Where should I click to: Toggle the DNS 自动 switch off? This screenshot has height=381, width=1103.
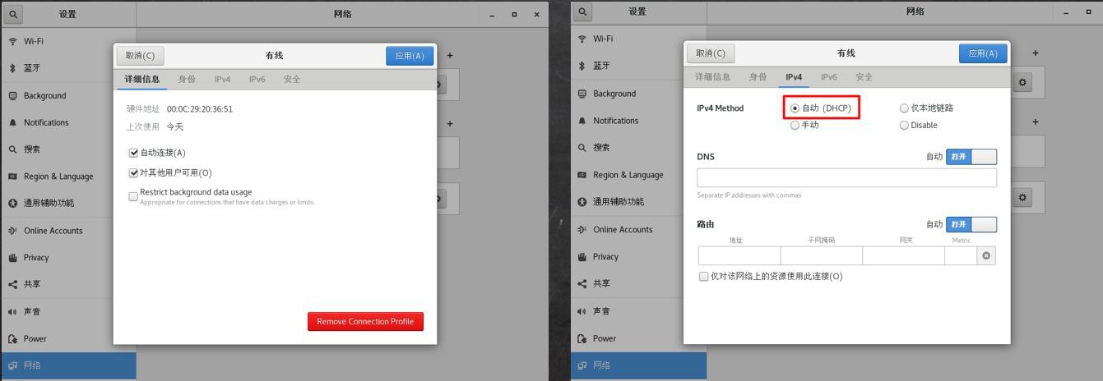(x=971, y=157)
